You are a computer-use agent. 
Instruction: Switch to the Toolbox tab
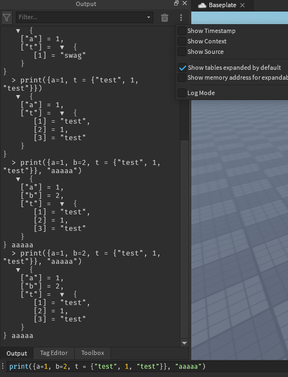(x=92, y=353)
